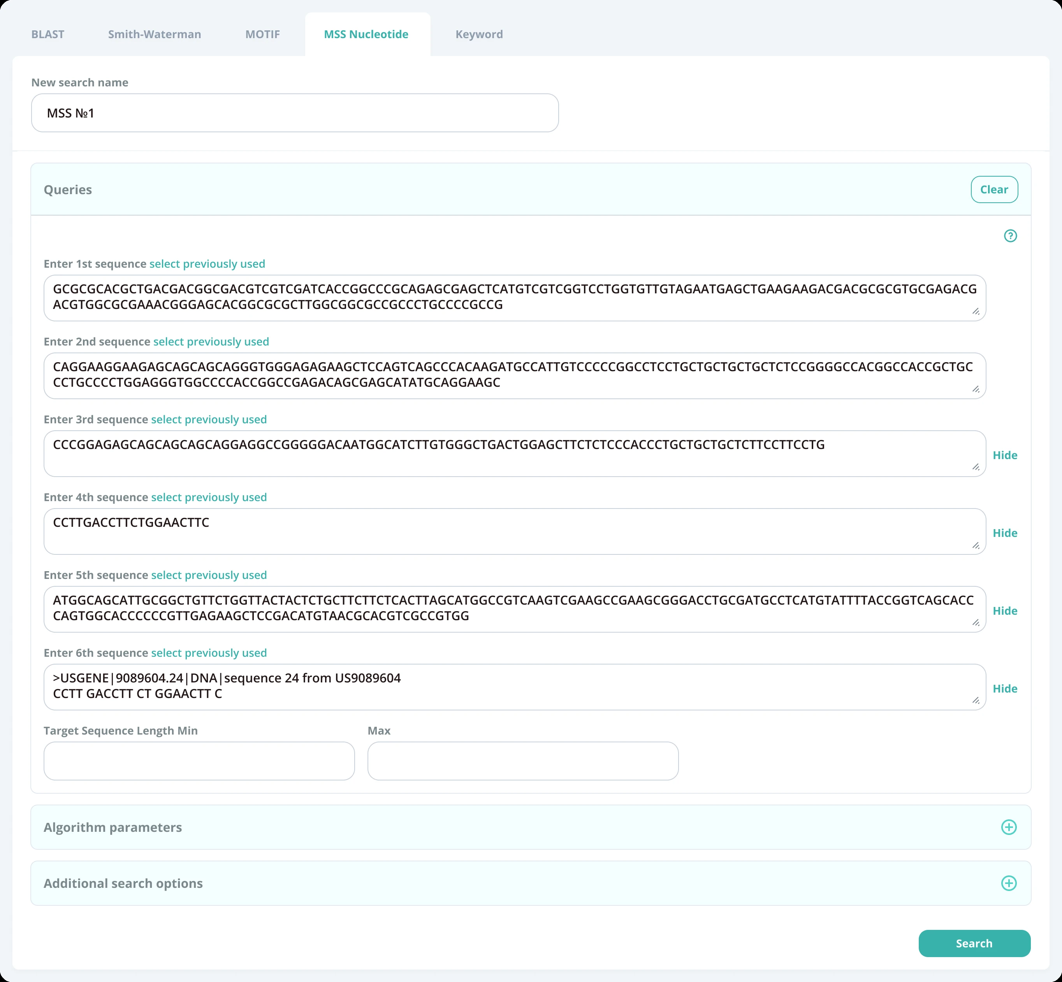The image size is (1062, 982).
Task: Click into the 2nd sequence text area
Action: (x=515, y=376)
